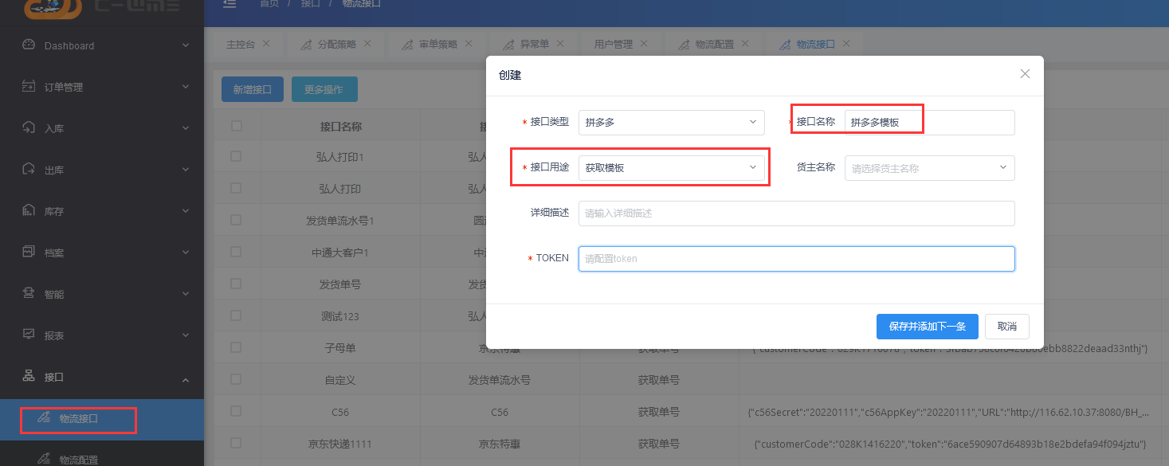The height and width of the screenshot is (466, 1169).
Task: Check the row checkbox for 弘人打印1
Action: click(236, 157)
